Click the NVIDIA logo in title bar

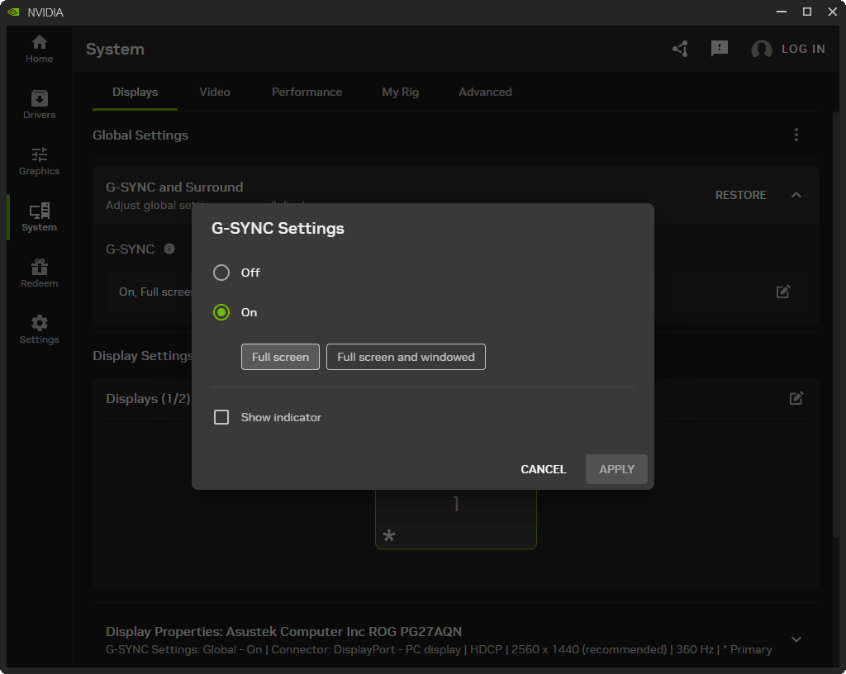13,12
